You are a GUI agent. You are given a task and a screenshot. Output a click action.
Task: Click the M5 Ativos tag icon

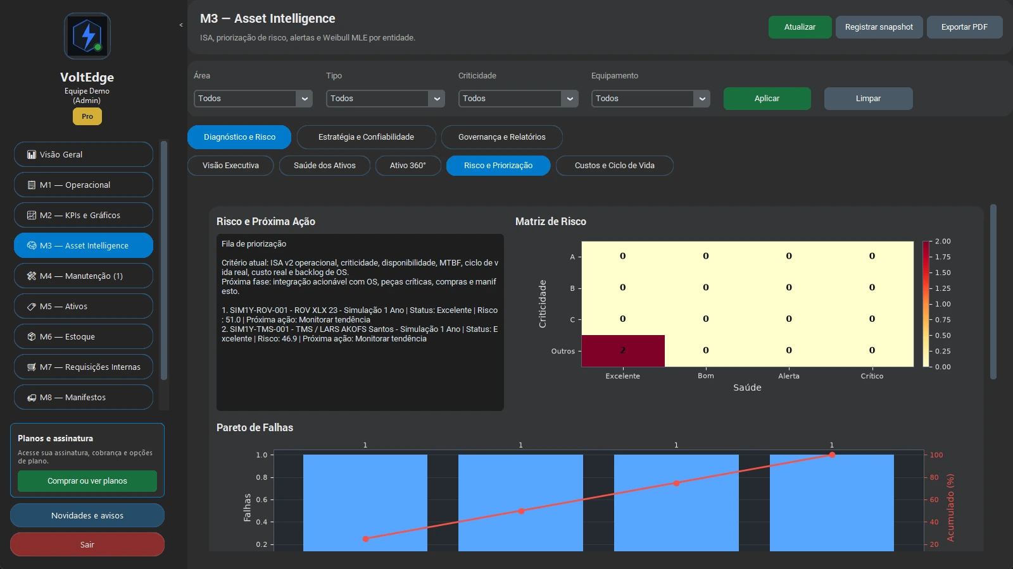pyautogui.click(x=32, y=306)
